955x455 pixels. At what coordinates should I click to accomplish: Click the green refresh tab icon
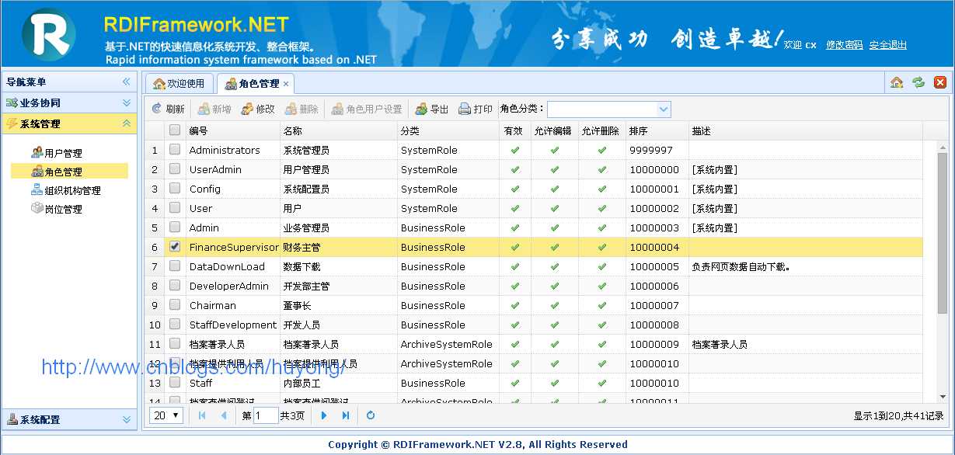[x=918, y=82]
